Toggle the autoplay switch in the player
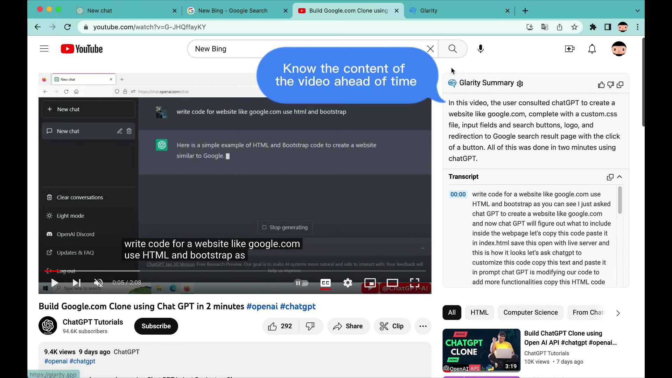This screenshot has width=672, height=378. 301,283
